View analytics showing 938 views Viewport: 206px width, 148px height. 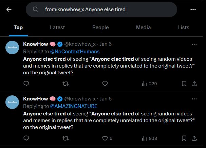coord(149,138)
